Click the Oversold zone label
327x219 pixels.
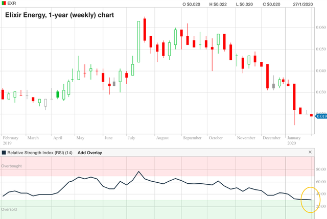coord(9,209)
